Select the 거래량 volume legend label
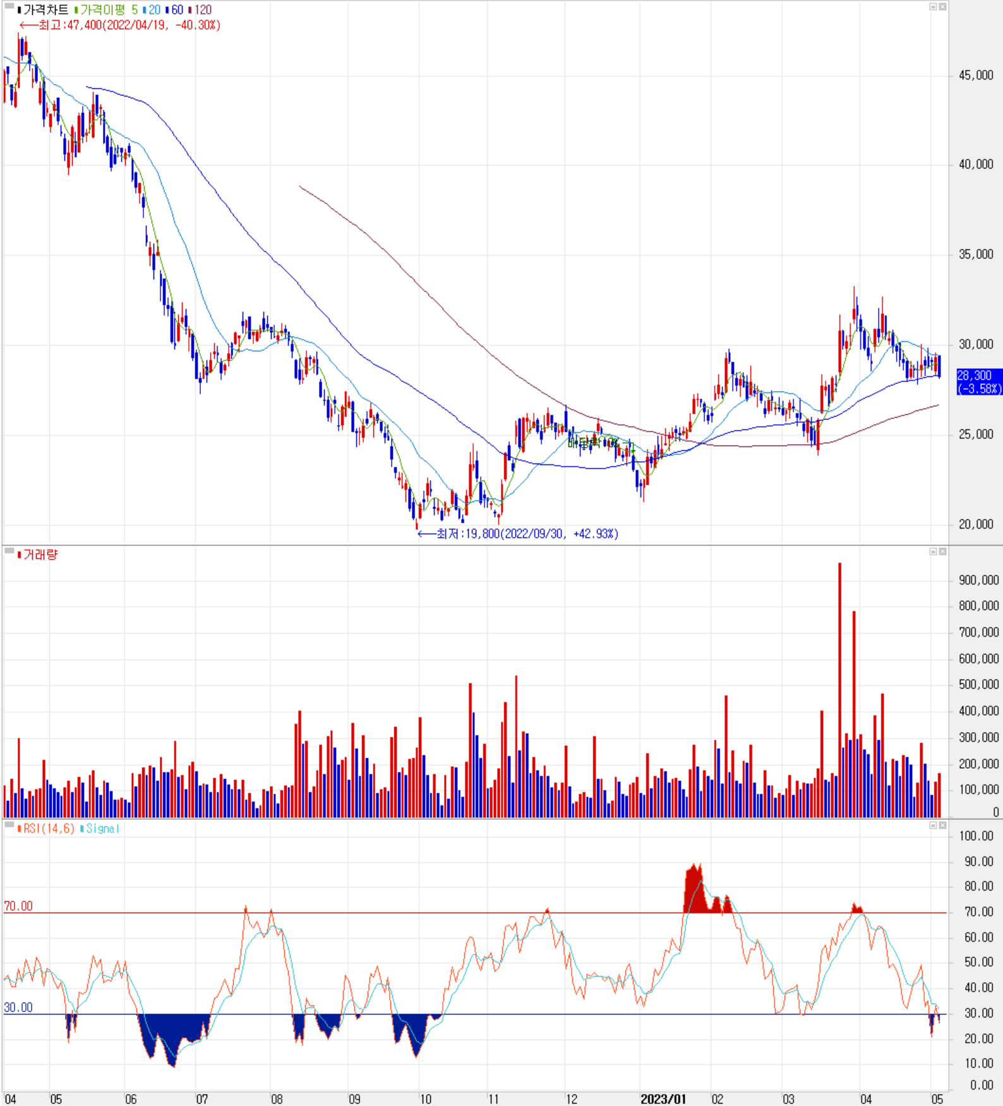Screen dimensions: 1003x1106 click(38, 555)
